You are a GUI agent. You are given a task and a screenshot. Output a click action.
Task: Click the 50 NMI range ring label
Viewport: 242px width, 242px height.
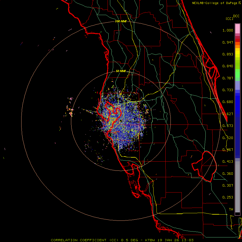[x=121, y=71]
